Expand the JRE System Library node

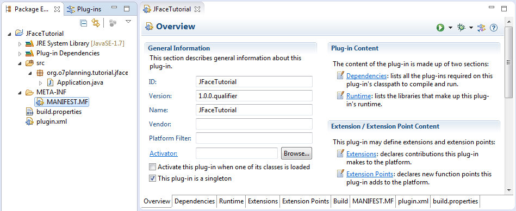20,43
